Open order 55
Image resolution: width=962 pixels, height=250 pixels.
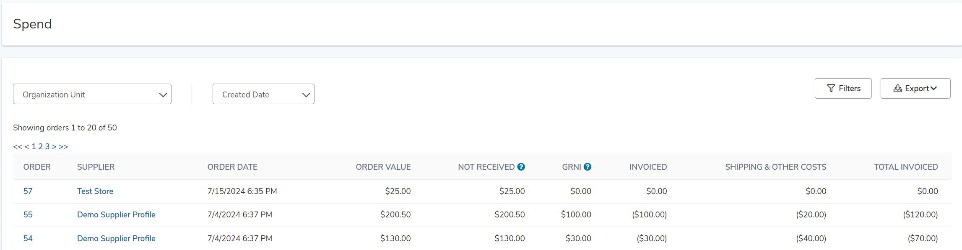point(28,214)
